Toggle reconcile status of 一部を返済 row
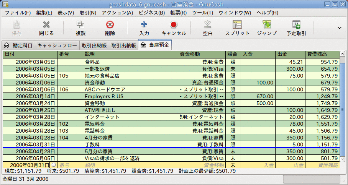 point(233,69)
